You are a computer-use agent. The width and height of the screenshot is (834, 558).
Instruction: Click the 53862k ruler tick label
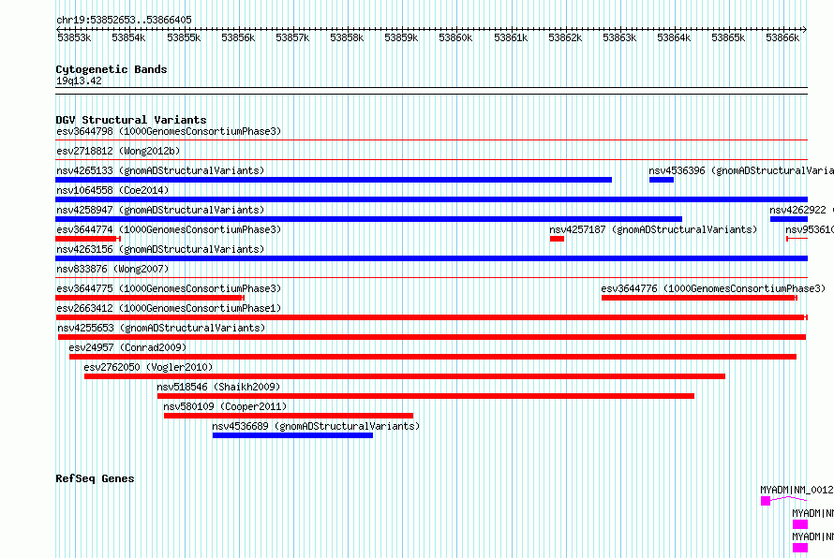(565, 37)
